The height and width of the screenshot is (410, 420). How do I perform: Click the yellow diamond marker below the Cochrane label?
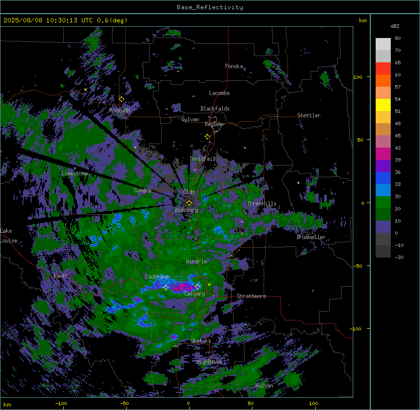(x=166, y=288)
